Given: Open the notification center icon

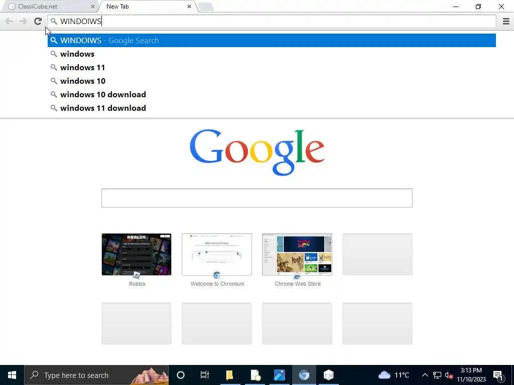Looking at the screenshot, I should point(498,375).
